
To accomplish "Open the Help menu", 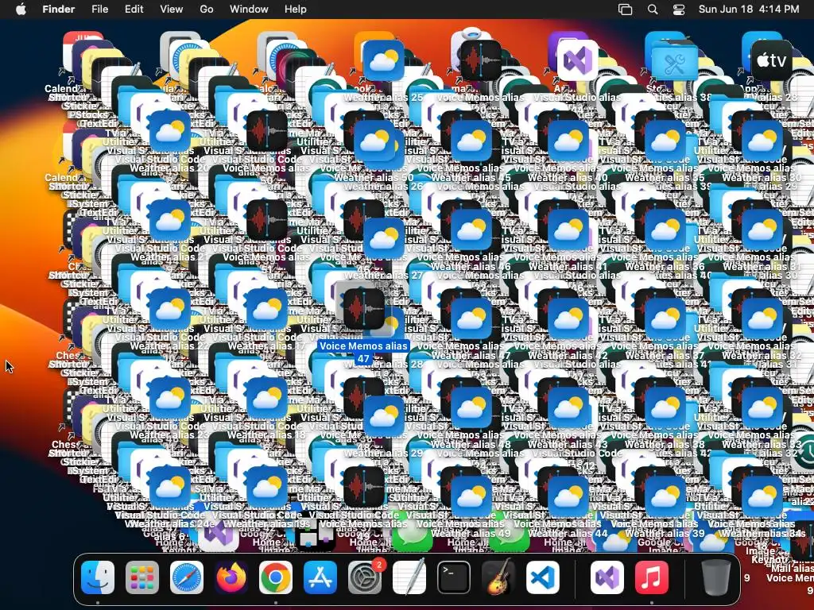I will [x=296, y=10].
